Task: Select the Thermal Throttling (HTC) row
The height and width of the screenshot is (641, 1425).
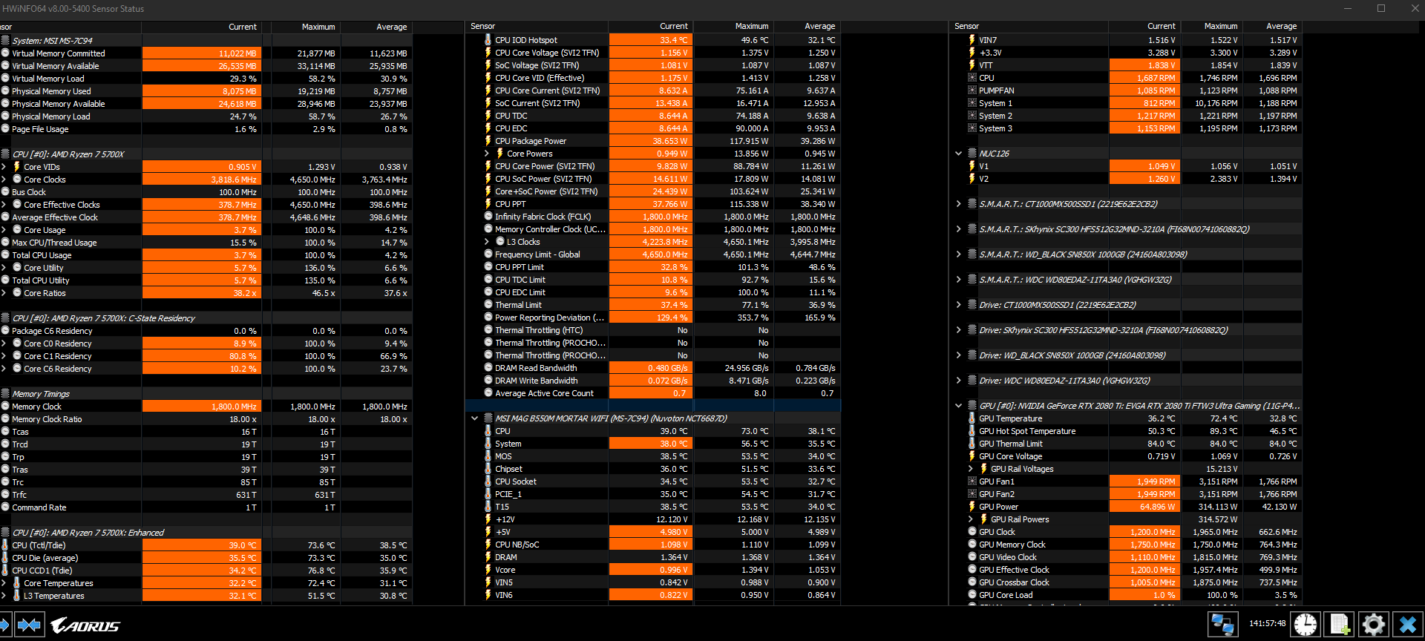Action: click(653, 330)
